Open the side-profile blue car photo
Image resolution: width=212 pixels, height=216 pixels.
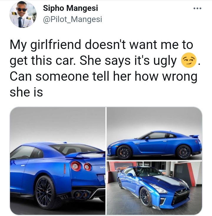coord(154,134)
